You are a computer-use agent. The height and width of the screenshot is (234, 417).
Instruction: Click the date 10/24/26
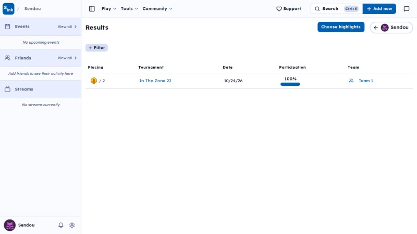click(233, 81)
